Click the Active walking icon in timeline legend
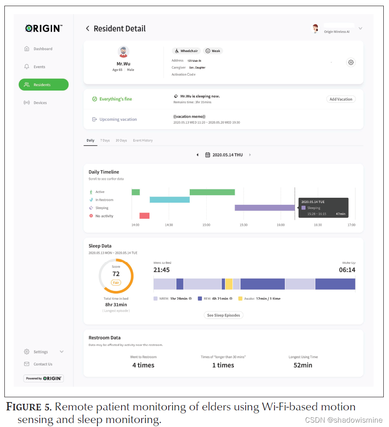Screen dimensions: 389x427 (91, 192)
